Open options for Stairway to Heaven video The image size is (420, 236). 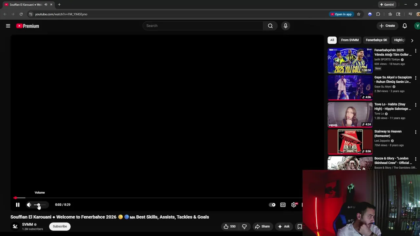pos(415,132)
